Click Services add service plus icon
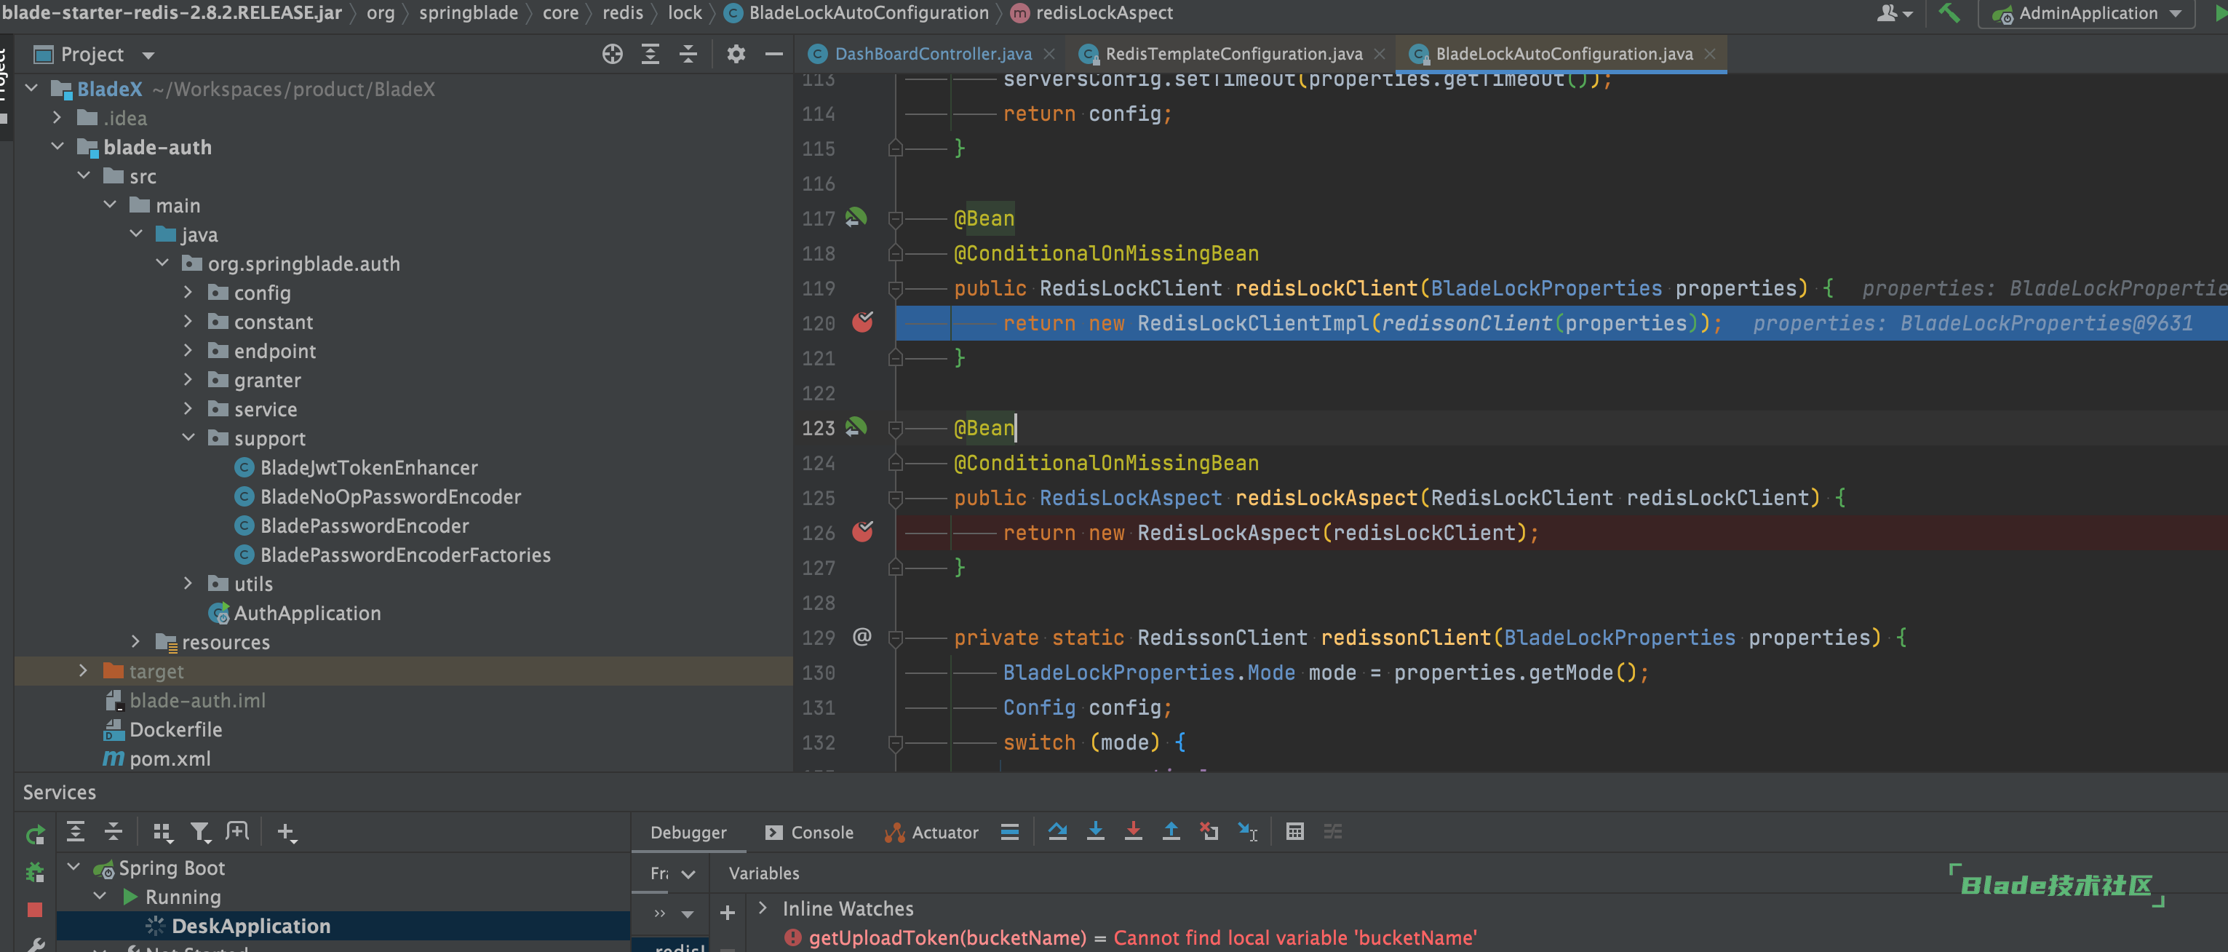Screen dimensions: 2228x952 point(286,833)
